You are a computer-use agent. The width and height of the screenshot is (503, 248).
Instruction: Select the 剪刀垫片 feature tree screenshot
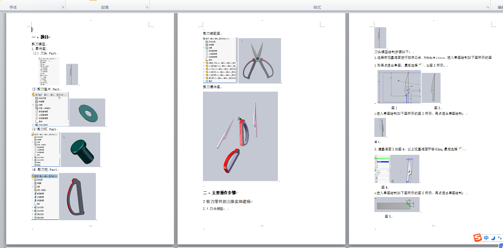click(x=50, y=109)
